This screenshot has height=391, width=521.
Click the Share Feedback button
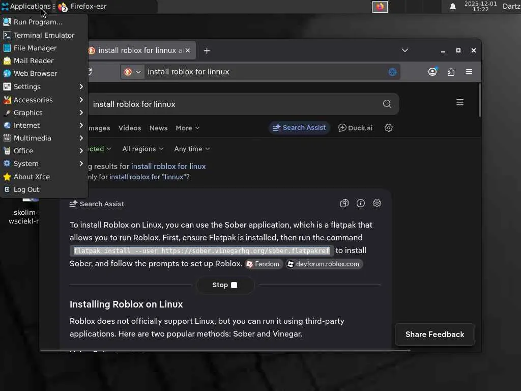tap(435, 334)
